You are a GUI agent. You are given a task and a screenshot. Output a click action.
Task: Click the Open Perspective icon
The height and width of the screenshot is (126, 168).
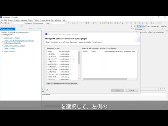click(x=135, y=26)
